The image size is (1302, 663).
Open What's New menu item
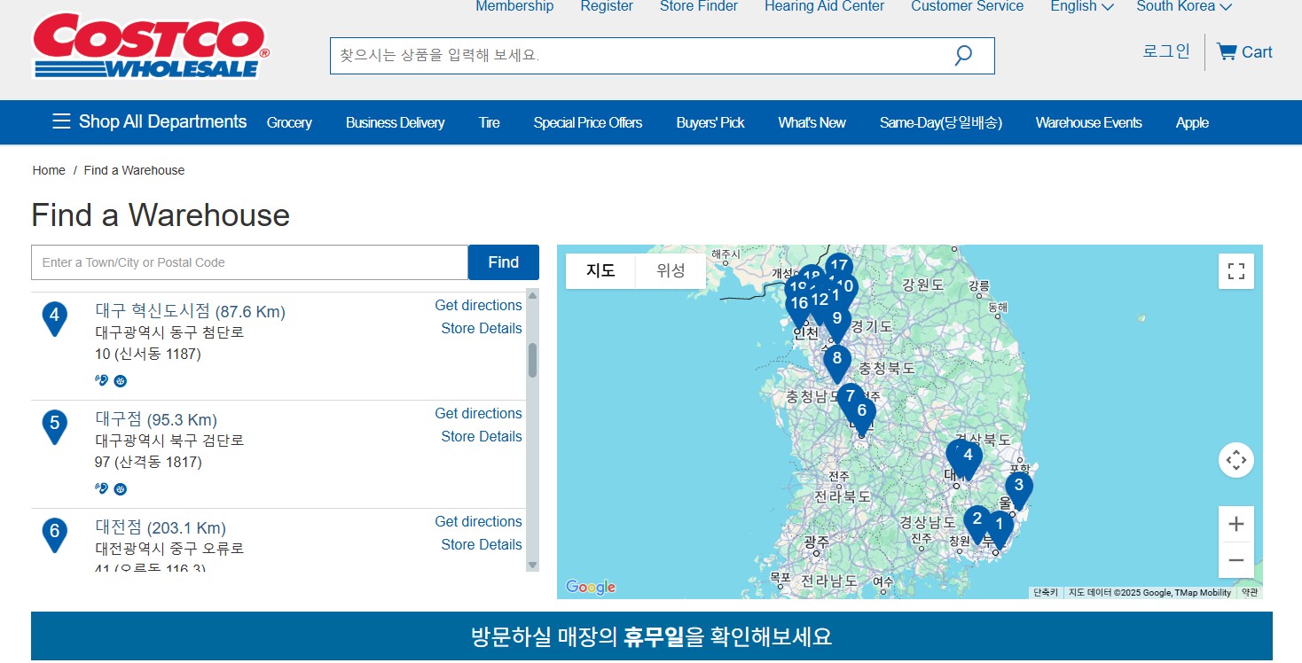812,122
